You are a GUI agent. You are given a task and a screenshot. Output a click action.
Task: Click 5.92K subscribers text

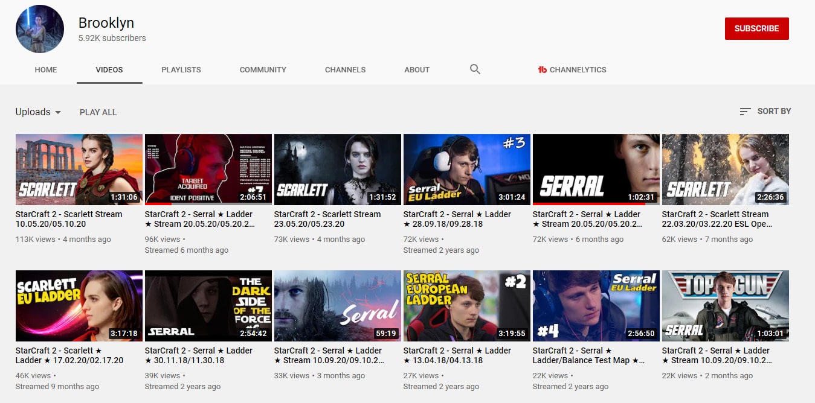(112, 38)
